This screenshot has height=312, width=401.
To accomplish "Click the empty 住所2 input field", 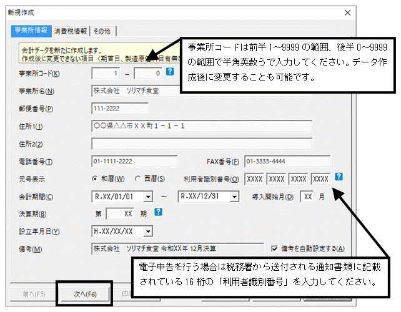I will pos(202,144).
